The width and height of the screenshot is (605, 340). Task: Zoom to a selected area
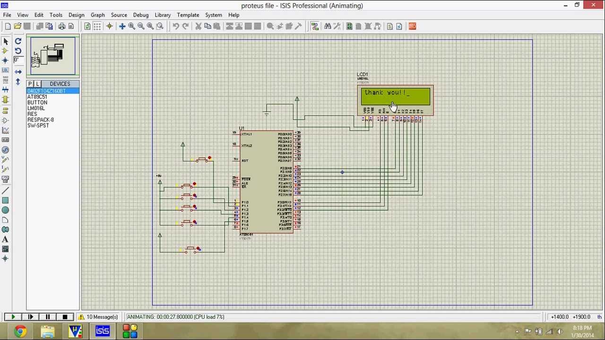coord(160,26)
